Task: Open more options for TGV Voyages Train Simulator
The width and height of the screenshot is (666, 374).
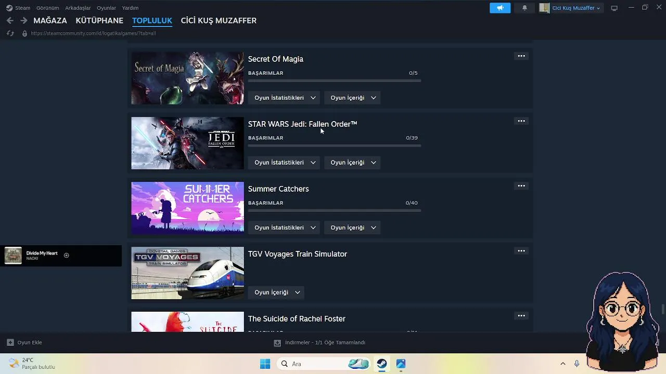Action: pyautogui.click(x=521, y=251)
